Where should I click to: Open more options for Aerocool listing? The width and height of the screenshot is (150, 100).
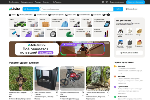tap(57, 95)
